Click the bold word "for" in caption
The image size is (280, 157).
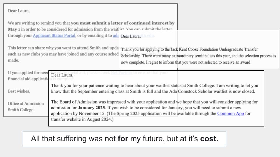(123, 139)
